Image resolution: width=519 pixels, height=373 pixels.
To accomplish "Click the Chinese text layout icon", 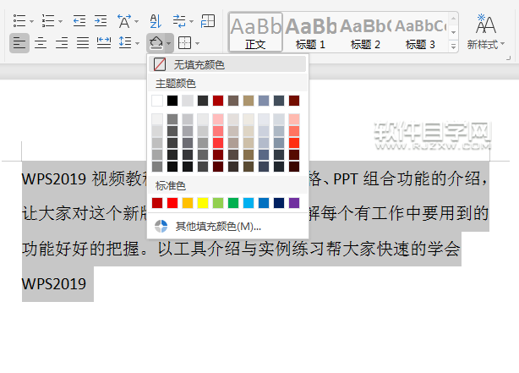I will pyautogui.click(x=124, y=21).
